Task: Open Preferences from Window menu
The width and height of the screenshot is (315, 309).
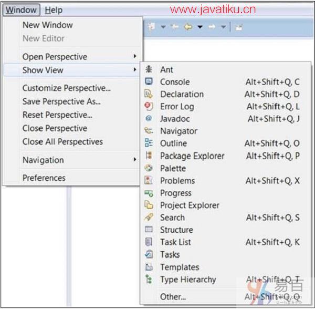Action: 44,178
